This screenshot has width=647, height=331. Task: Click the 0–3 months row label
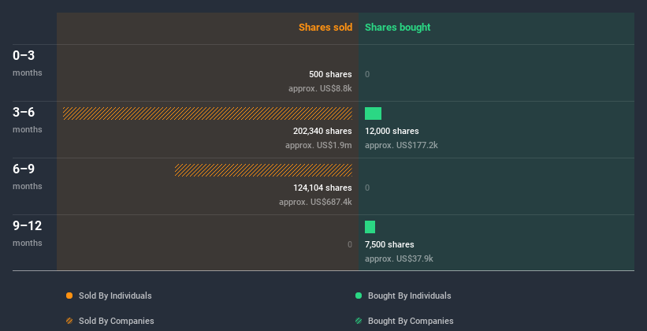pyautogui.click(x=28, y=63)
